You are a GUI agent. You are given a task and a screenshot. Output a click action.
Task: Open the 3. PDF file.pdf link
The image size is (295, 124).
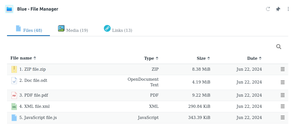[x=34, y=95]
